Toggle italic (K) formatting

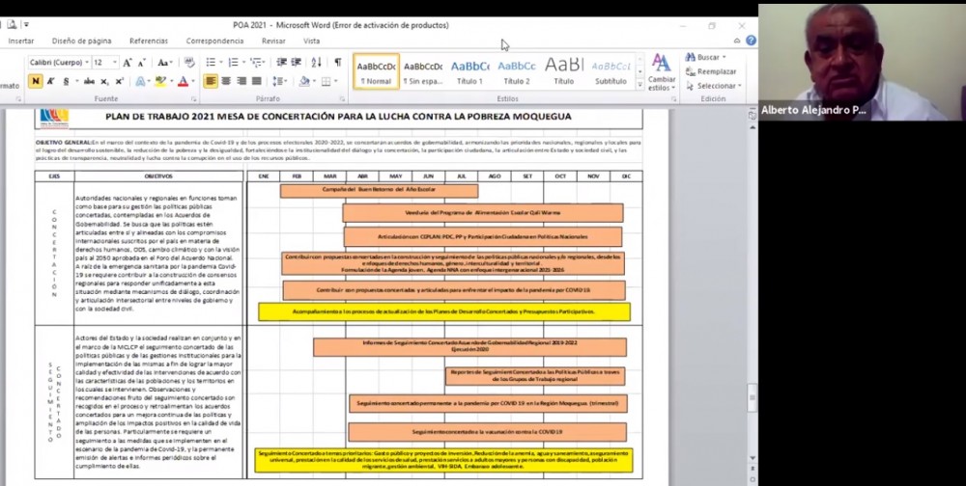coord(51,82)
